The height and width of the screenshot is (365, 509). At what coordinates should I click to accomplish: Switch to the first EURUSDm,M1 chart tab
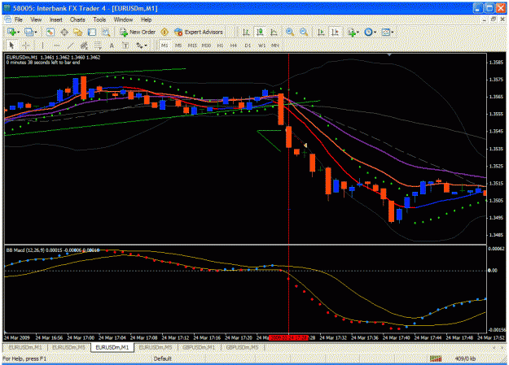(25, 347)
